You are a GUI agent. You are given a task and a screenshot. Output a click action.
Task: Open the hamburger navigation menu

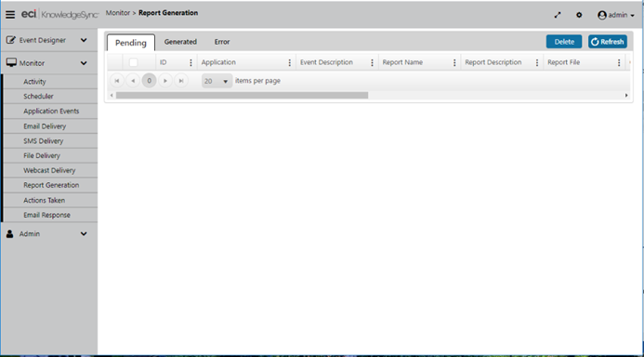tap(10, 15)
